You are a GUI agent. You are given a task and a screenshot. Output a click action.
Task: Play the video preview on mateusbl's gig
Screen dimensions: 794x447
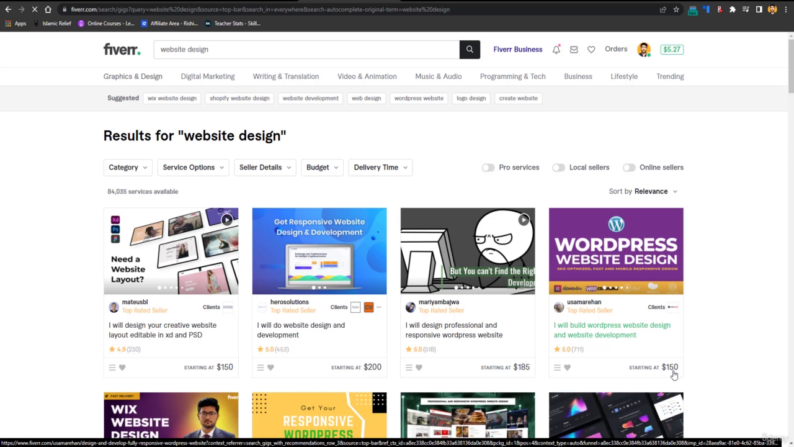(227, 219)
